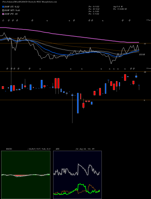Click the 9 price axis label
This screenshot has width=151, height=199.
[x=144, y=100]
